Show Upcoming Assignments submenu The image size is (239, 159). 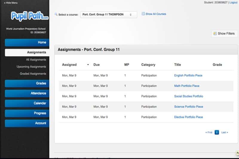(x=31, y=67)
